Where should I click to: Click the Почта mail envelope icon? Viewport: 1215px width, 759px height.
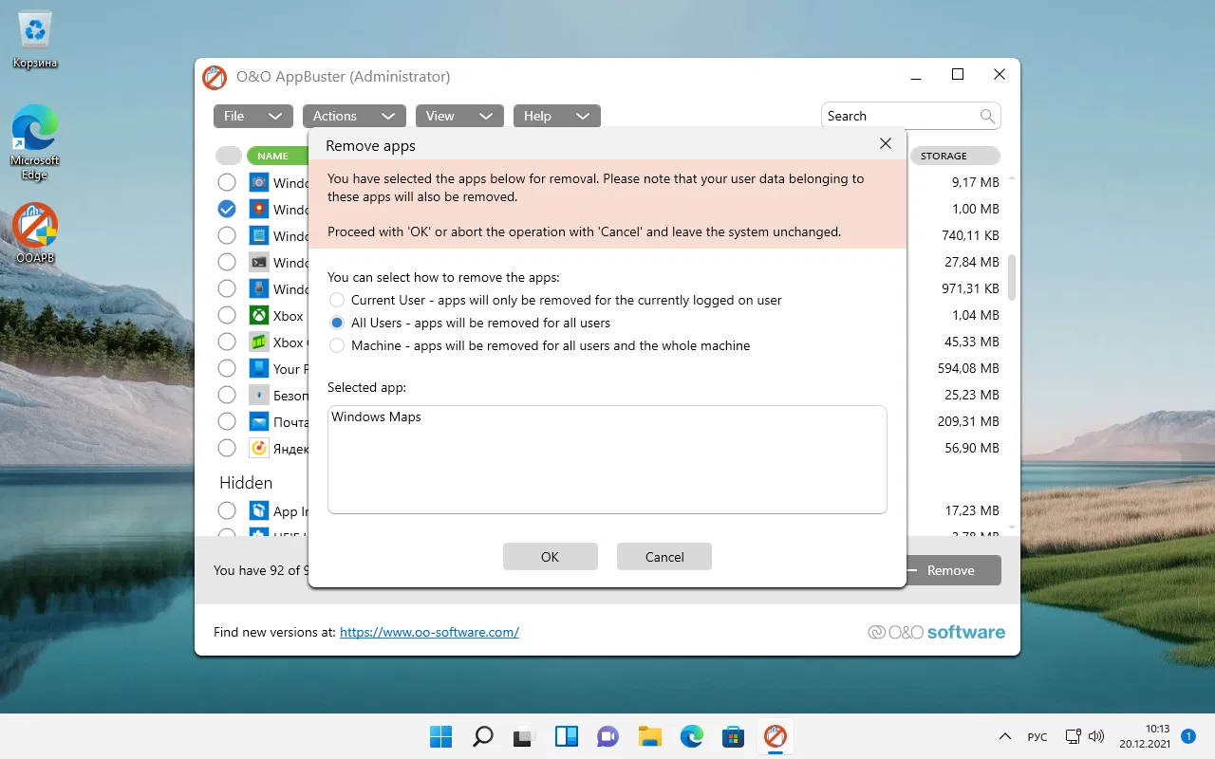click(x=259, y=421)
